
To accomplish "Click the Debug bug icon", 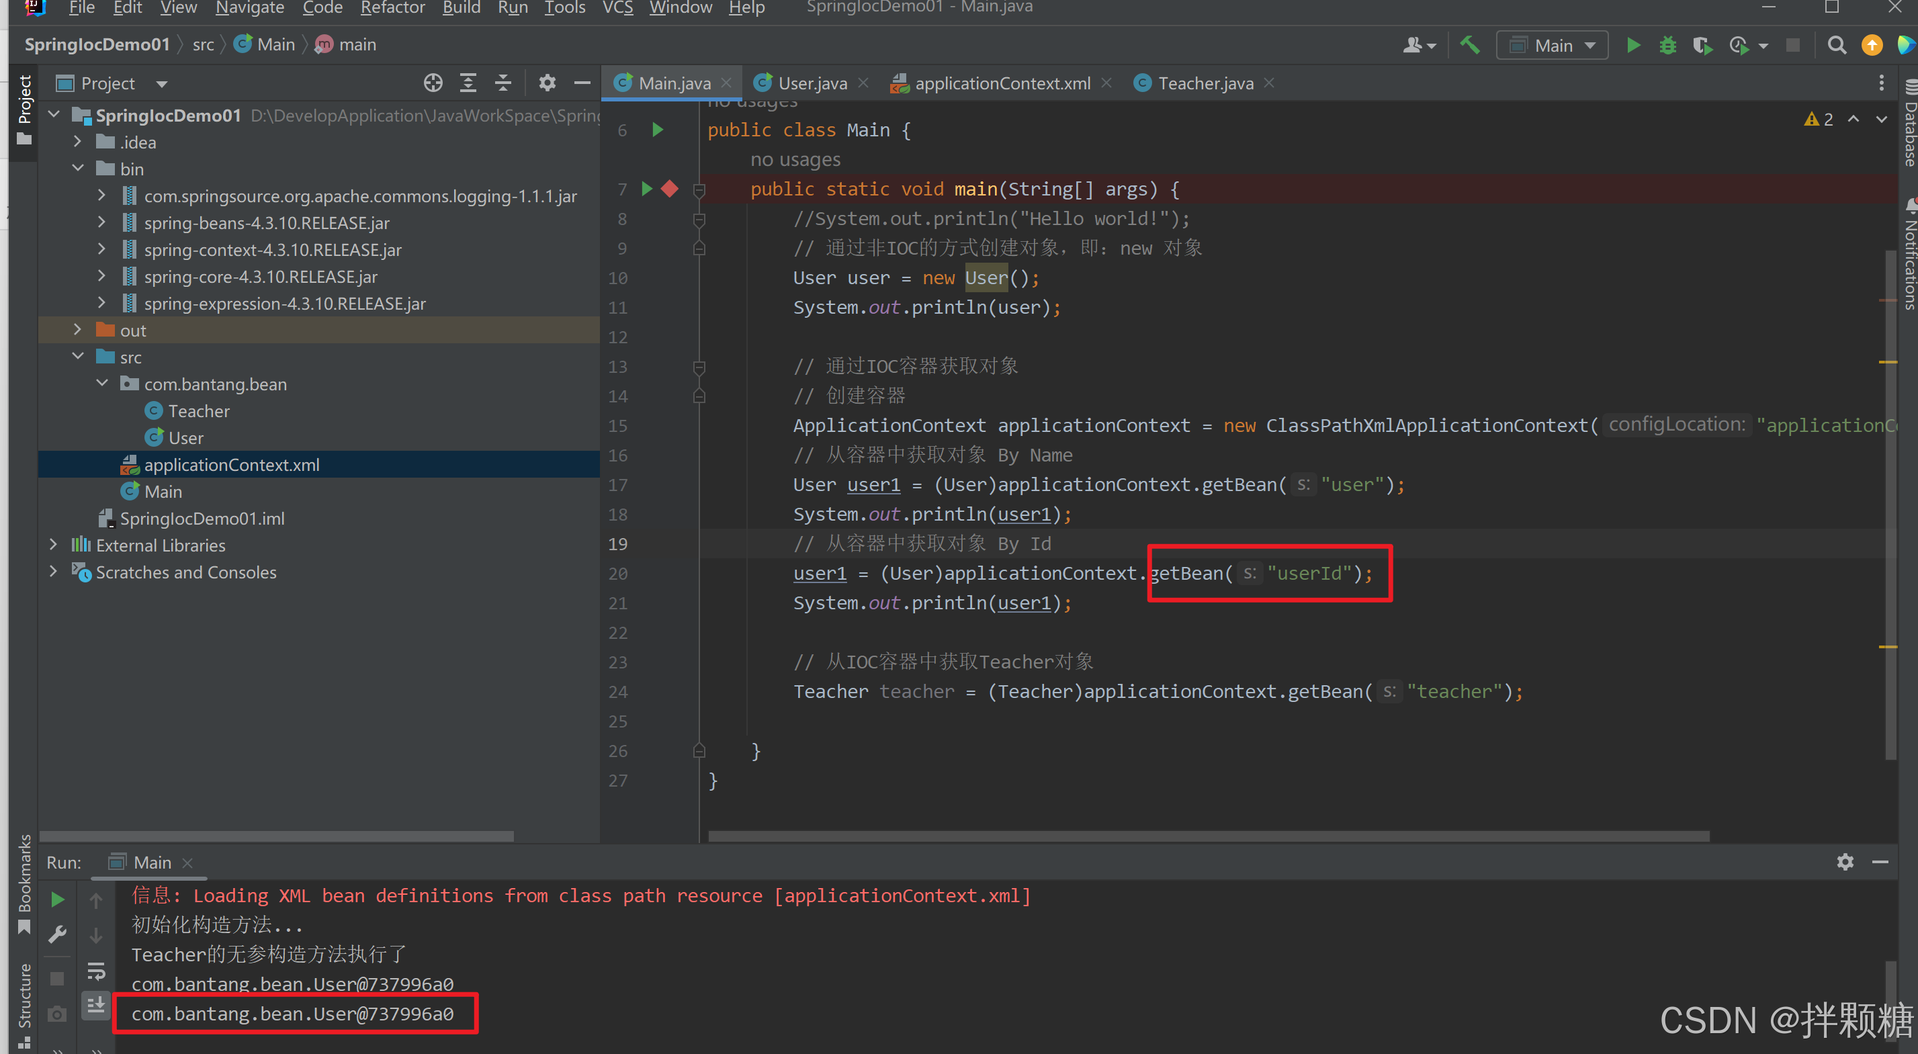I will 1667,46.
